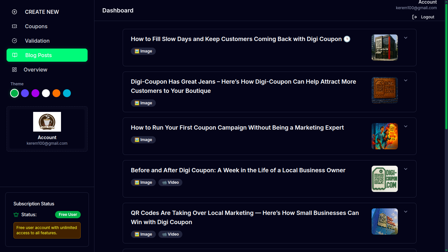This screenshot has height=252, width=448.
Task: Pick the white theme color
Action: click(x=46, y=93)
